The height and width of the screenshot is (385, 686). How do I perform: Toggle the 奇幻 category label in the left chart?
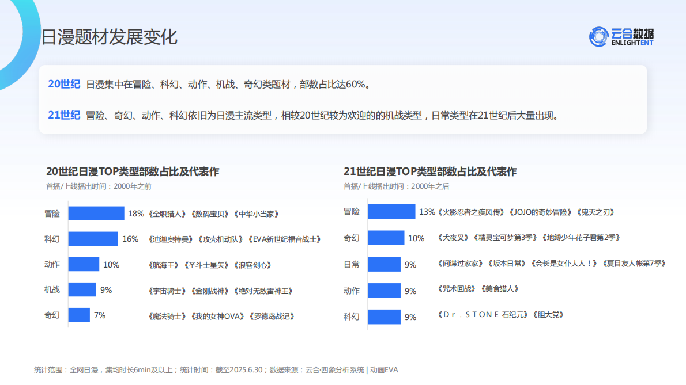(53, 315)
